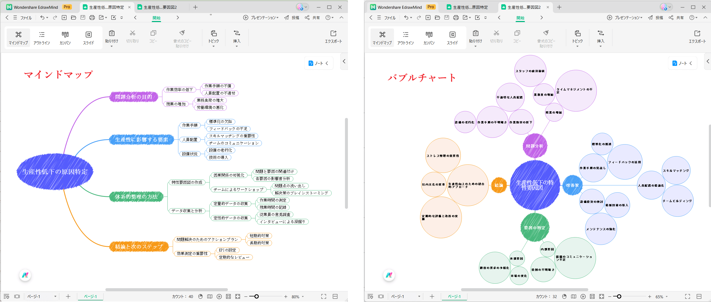Image resolution: width=711 pixels, height=302 pixels.
Task: Click the undo arrow in right window
Action: point(406,18)
